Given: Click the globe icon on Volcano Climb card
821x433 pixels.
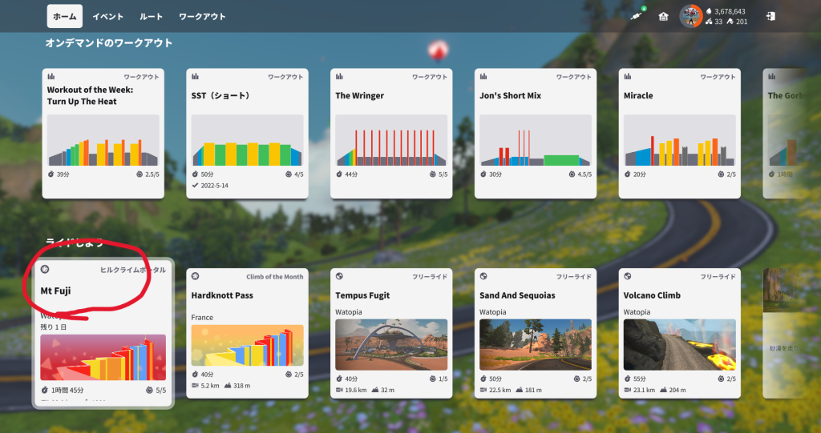Looking at the screenshot, I should (x=627, y=276).
